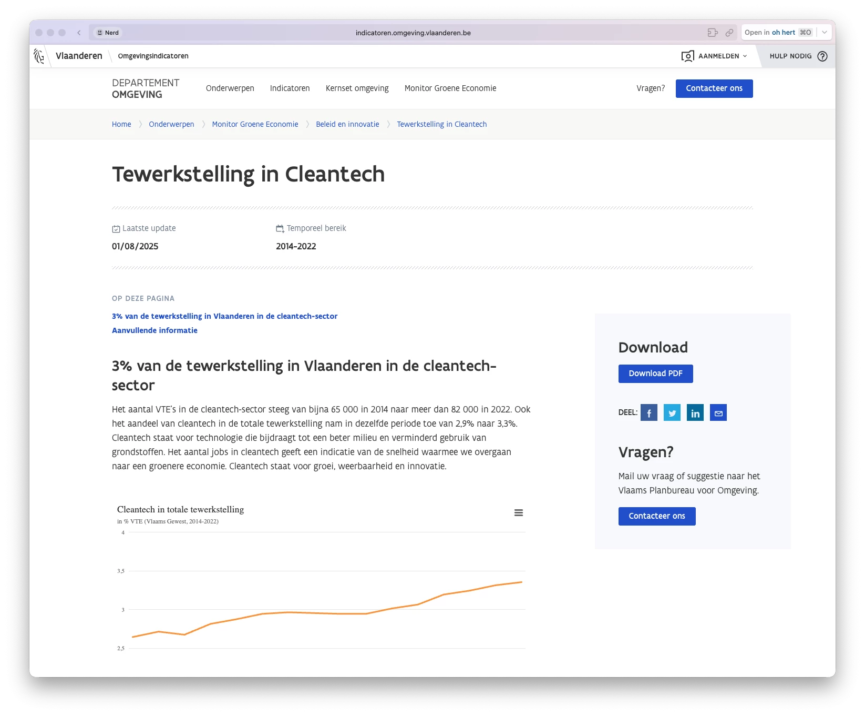Go to Beleid en innovatie breadcrumb
Viewport: 865px width, 716px height.
pyautogui.click(x=347, y=124)
